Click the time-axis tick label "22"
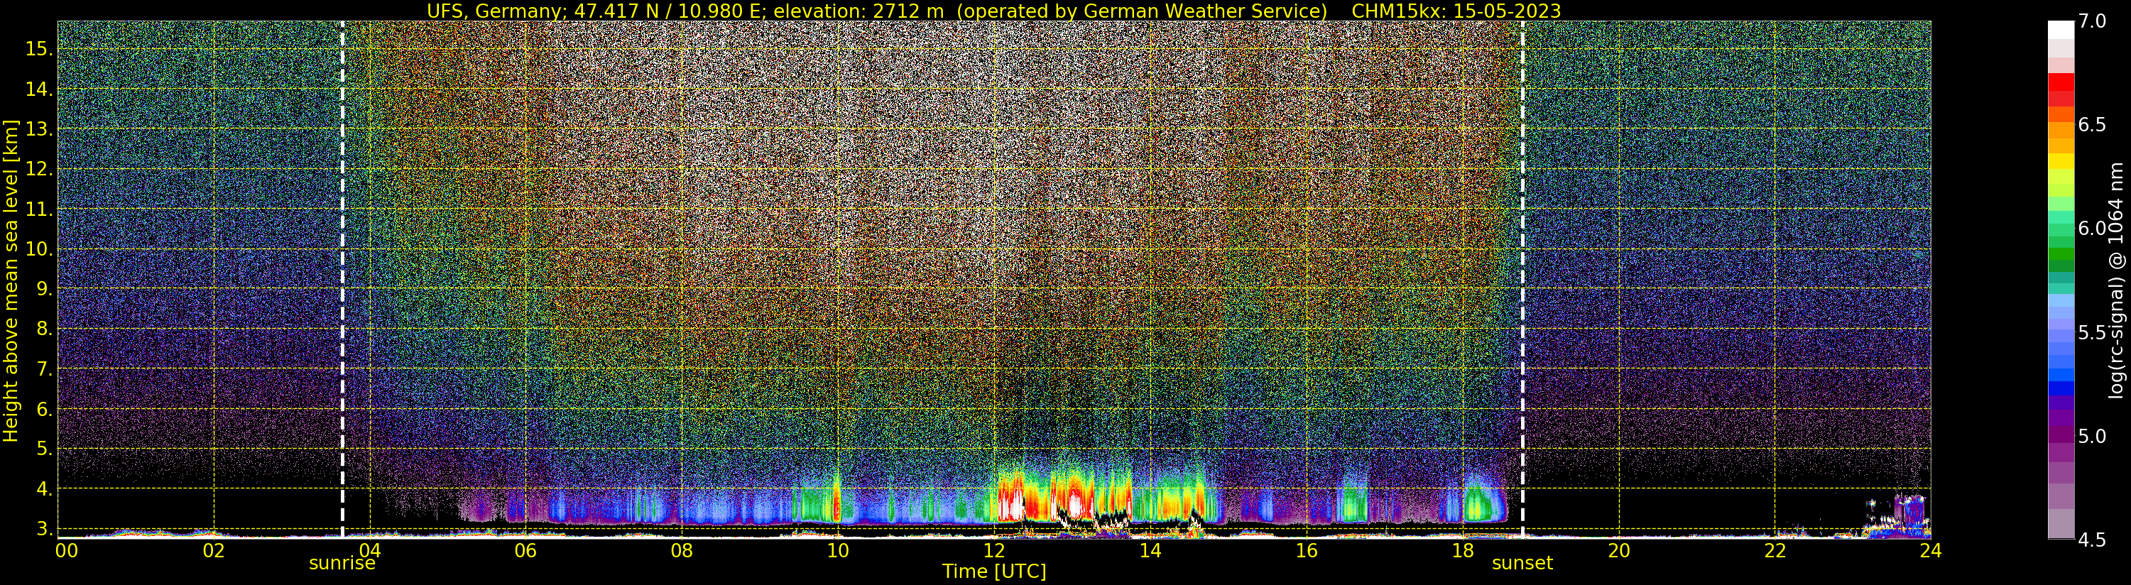 click(1775, 550)
